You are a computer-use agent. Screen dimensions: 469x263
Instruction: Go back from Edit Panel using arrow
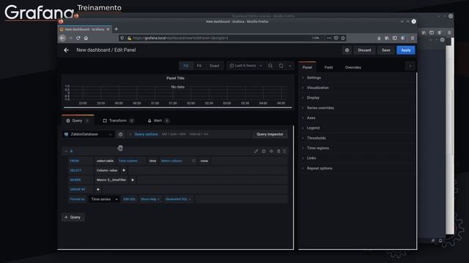coord(67,50)
